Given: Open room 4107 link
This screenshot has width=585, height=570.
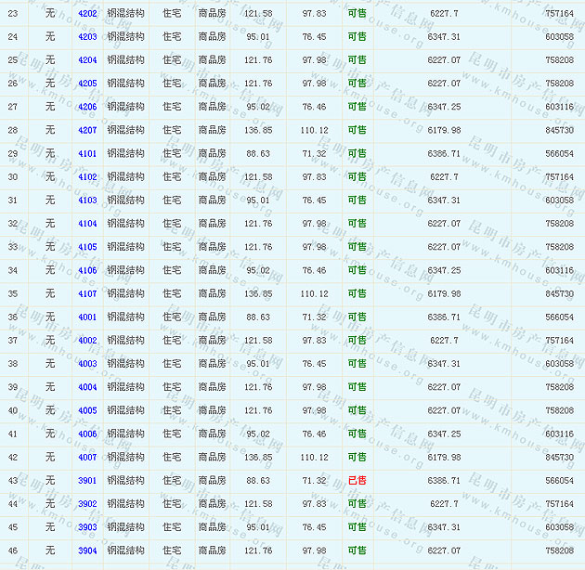Looking at the screenshot, I should pos(87,293).
